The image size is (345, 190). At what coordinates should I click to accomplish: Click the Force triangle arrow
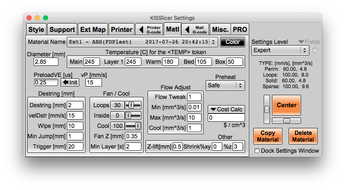(x=301, y=42)
